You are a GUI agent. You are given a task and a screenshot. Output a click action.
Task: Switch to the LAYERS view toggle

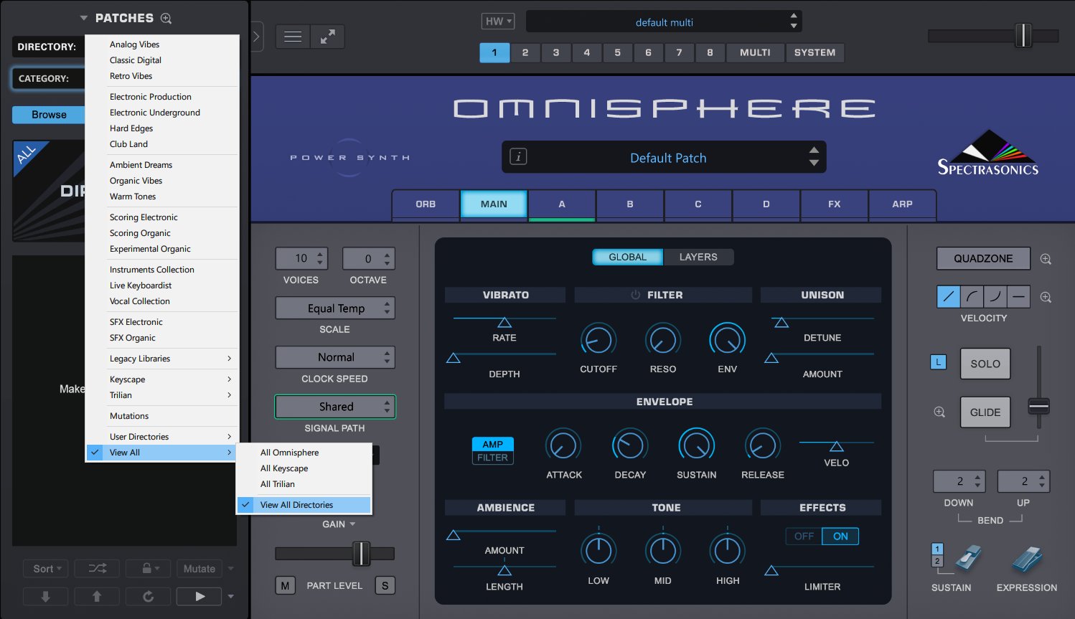point(698,257)
